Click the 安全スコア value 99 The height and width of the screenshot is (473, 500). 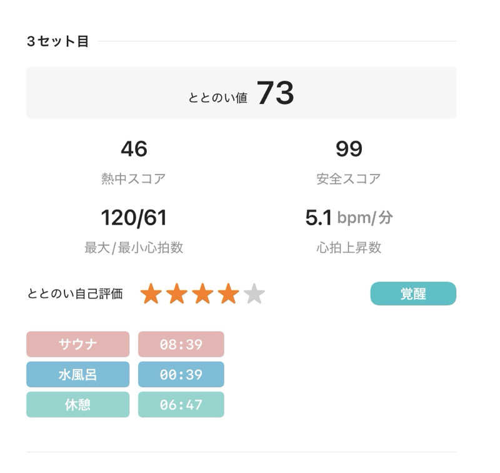coord(349,150)
